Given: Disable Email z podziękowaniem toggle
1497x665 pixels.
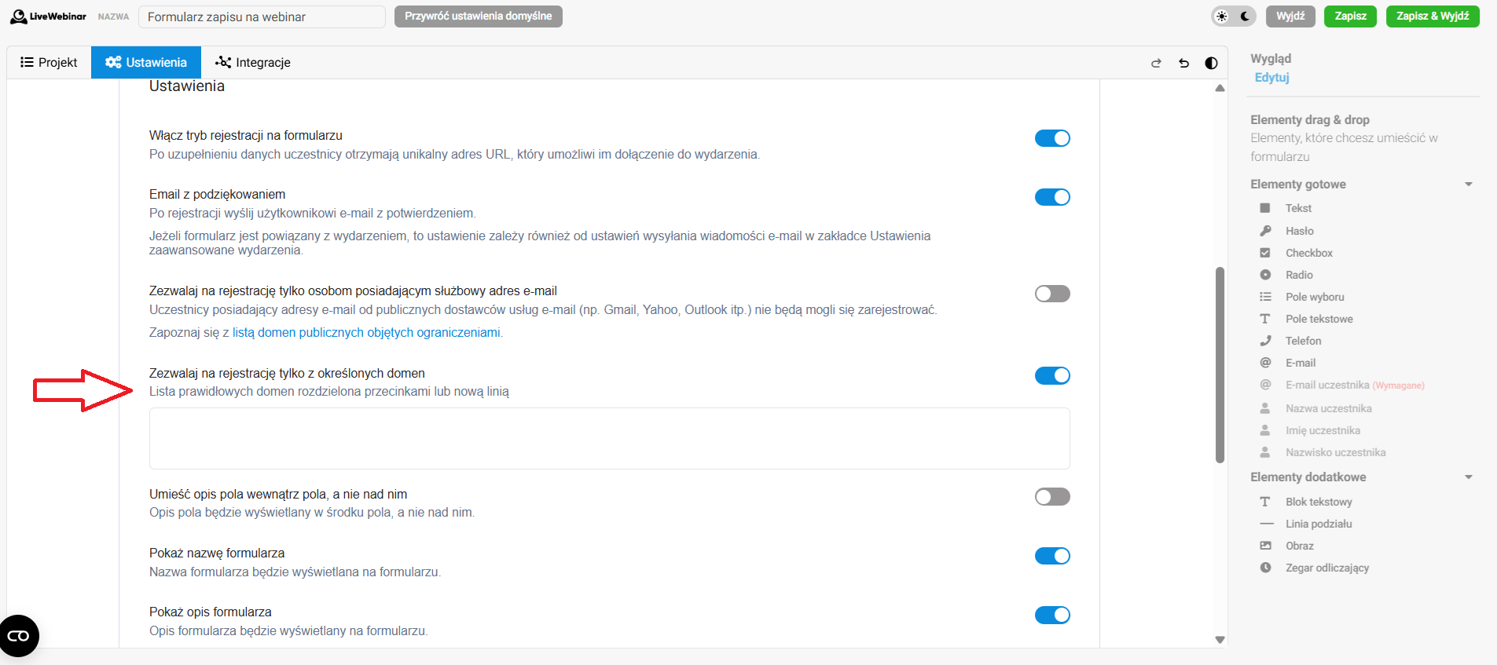Looking at the screenshot, I should (x=1052, y=197).
